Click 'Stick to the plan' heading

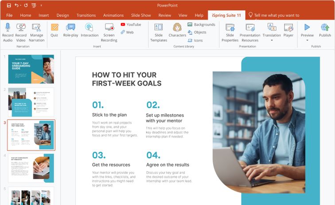[109, 114]
